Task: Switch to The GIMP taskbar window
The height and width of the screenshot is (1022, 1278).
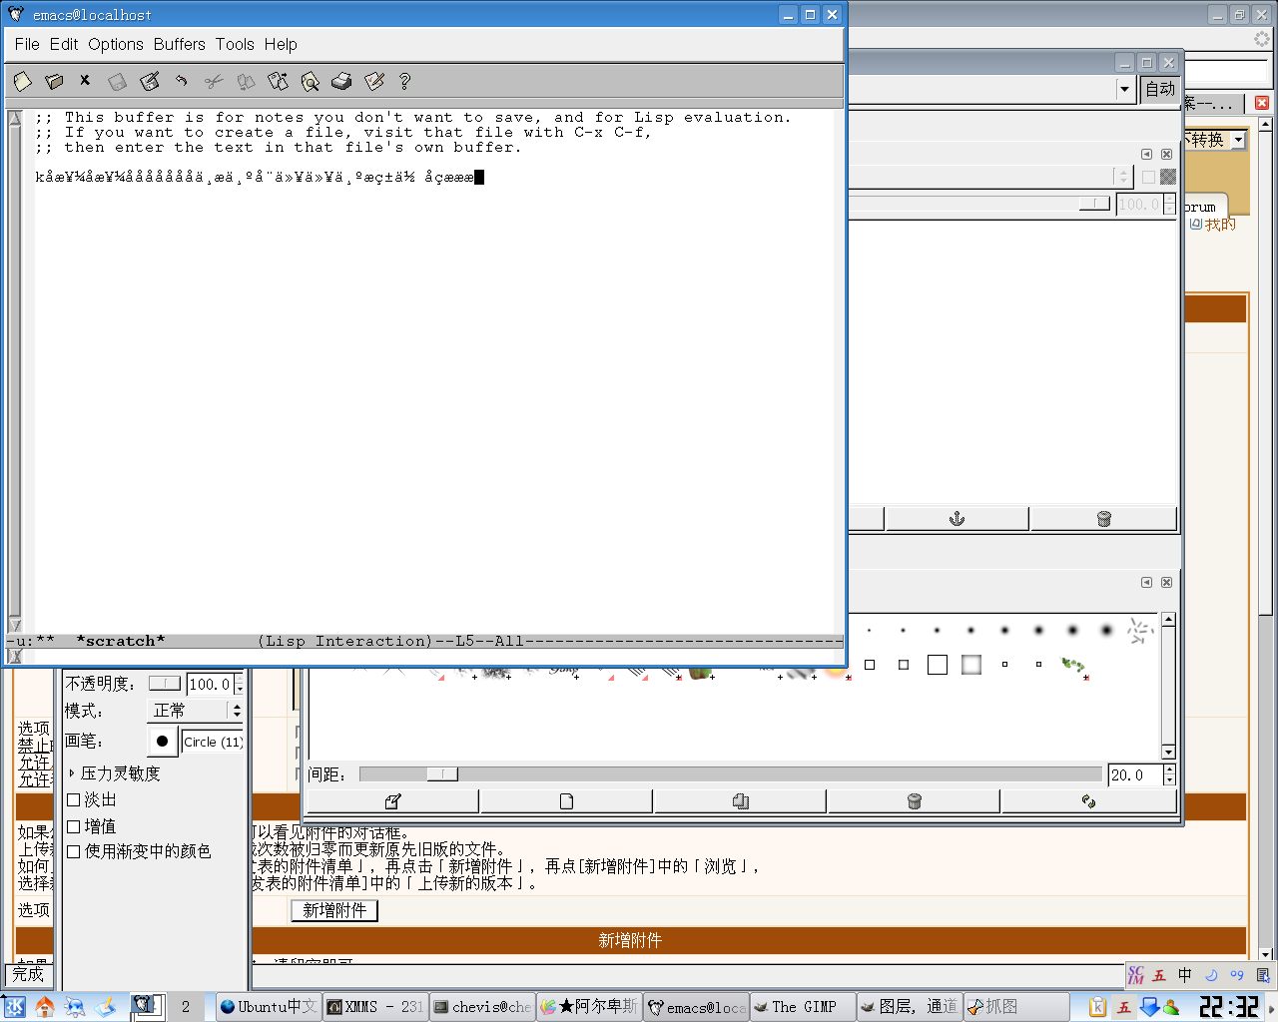Action: [x=804, y=1007]
